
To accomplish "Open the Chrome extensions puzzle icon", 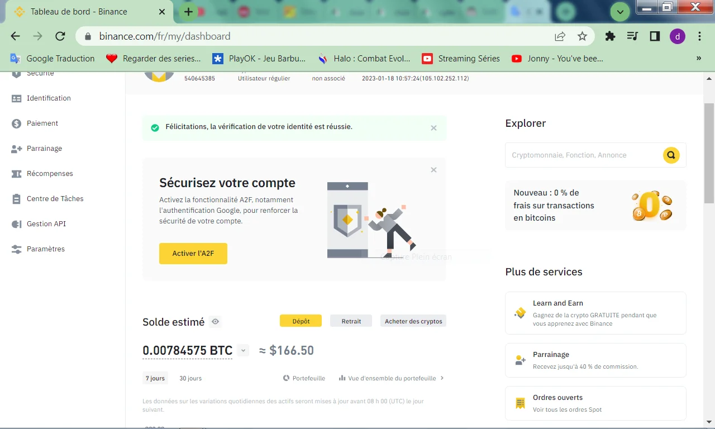I will pyautogui.click(x=610, y=36).
